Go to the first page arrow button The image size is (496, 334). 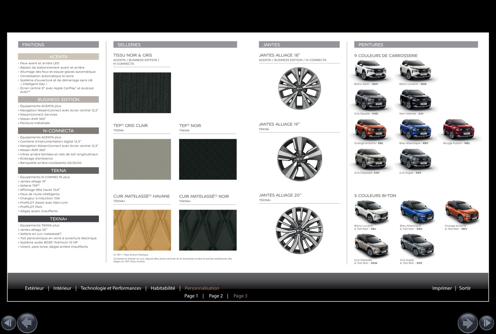point(9,323)
